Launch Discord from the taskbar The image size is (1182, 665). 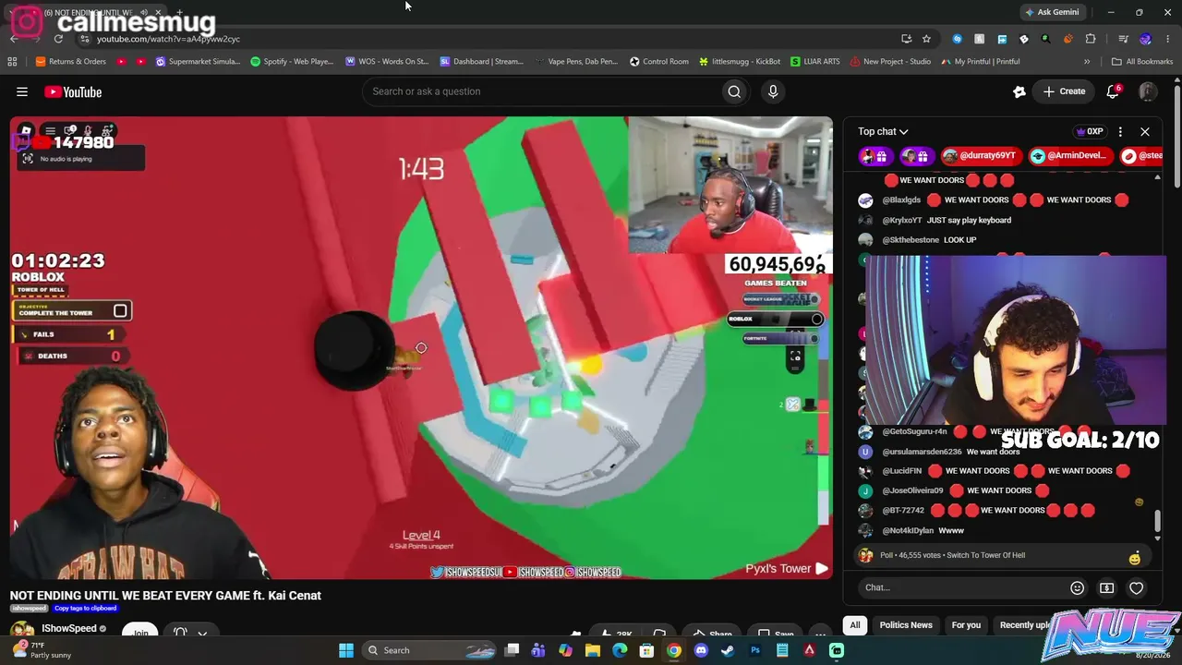coord(701,650)
